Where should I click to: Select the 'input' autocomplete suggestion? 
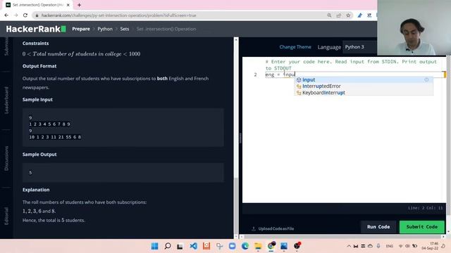[x=364, y=79]
